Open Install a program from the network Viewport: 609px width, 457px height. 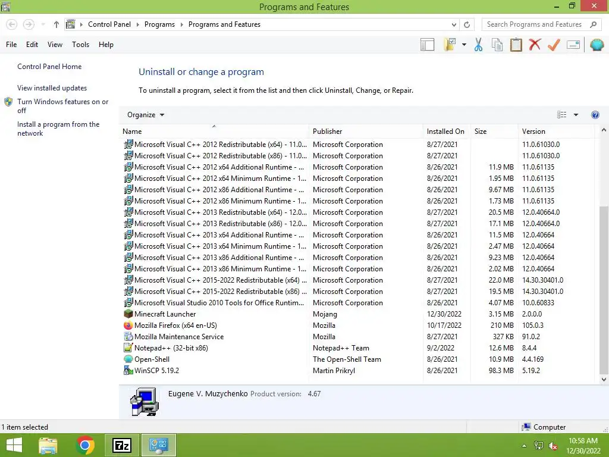(58, 129)
